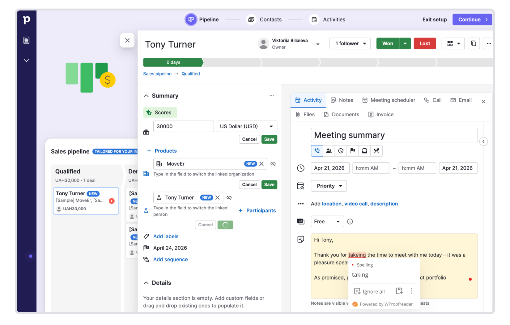This screenshot has width=510, height=325.
Task: Open the Won button dropdown arrow
Action: tap(405, 43)
